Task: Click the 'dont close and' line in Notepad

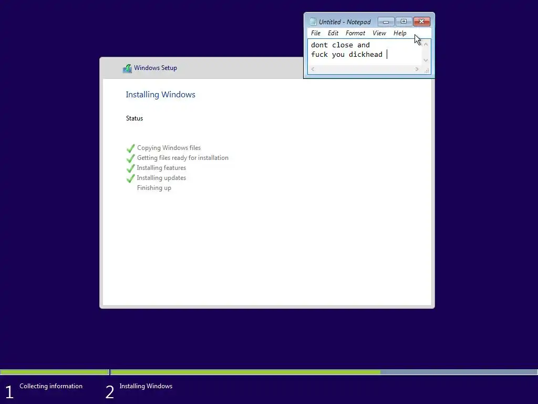Action: click(x=340, y=45)
